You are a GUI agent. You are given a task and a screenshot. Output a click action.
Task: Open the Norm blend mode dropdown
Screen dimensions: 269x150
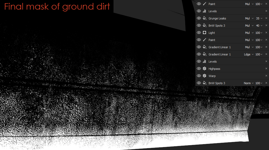[249, 83]
